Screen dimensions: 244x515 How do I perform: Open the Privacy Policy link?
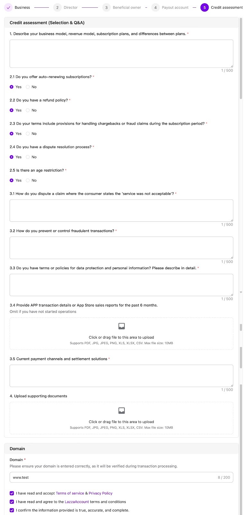click(x=100, y=493)
